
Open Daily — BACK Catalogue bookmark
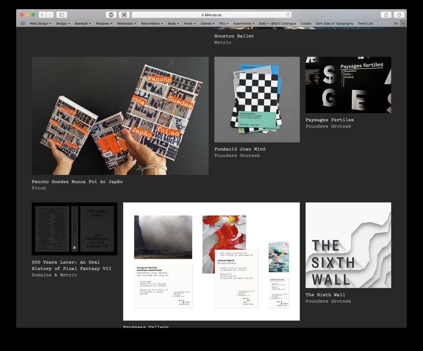277,24
